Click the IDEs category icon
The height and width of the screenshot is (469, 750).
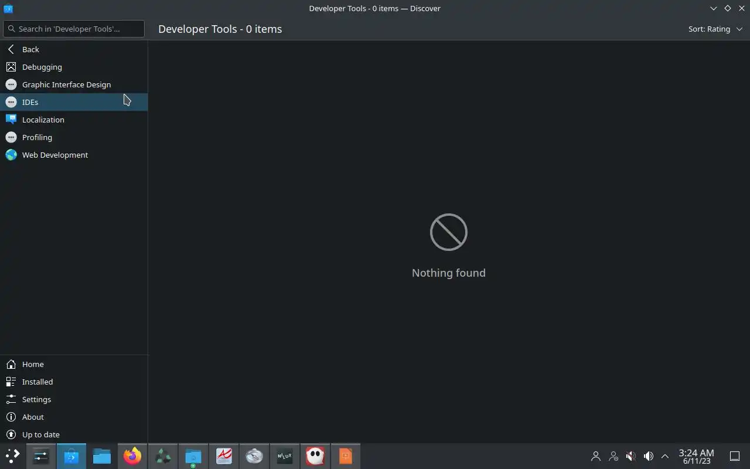[x=11, y=102]
